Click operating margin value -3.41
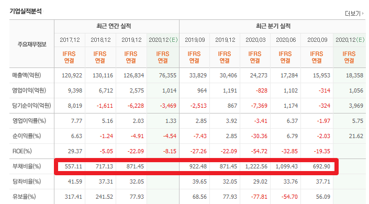This screenshot has width=369, height=204. click(x=261, y=121)
